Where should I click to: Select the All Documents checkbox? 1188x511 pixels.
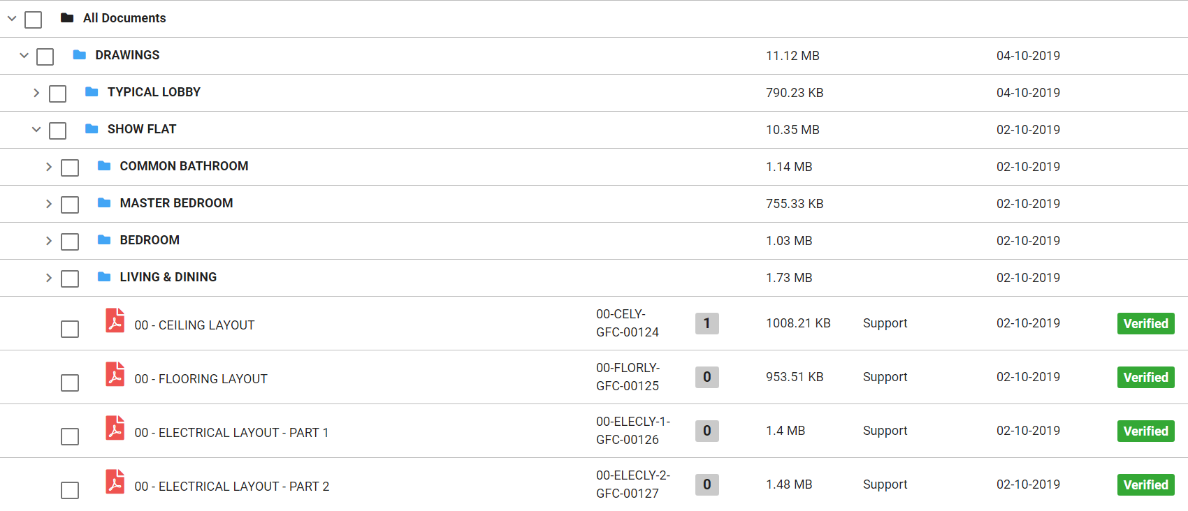(x=33, y=20)
